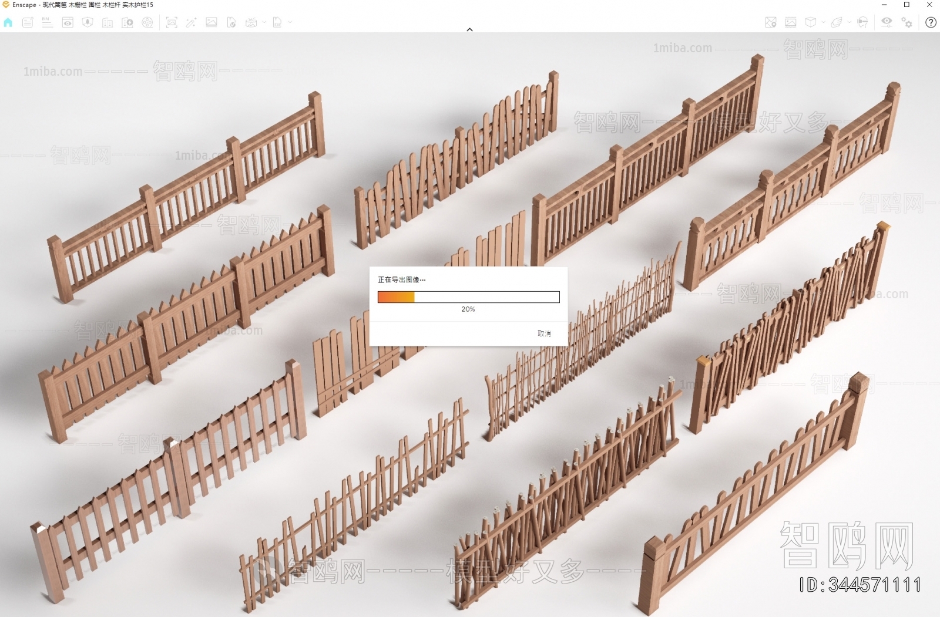
Task: Open the BIM info panel
Action: (x=47, y=23)
